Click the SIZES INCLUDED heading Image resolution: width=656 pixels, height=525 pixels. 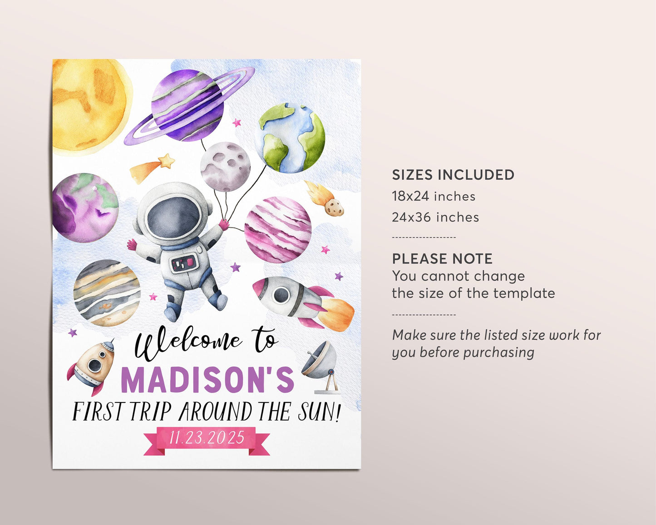pos(453,175)
